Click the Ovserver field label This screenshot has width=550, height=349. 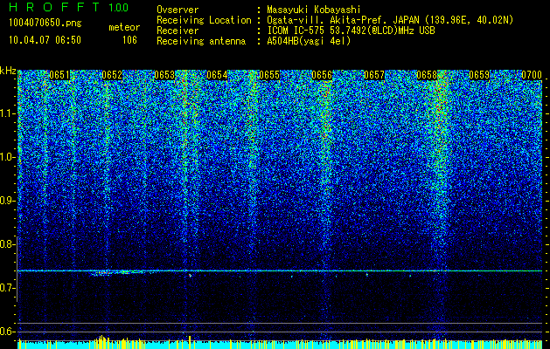click(178, 10)
